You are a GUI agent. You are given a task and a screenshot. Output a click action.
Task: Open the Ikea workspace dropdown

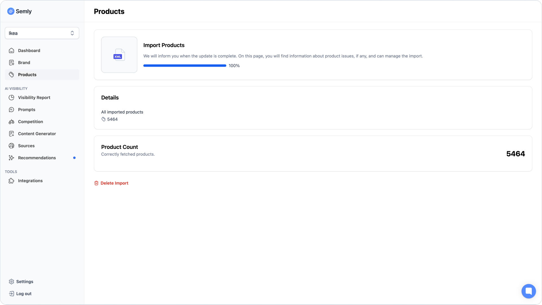point(42,33)
